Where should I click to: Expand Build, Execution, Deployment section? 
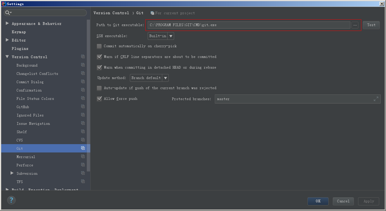(7, 189)
